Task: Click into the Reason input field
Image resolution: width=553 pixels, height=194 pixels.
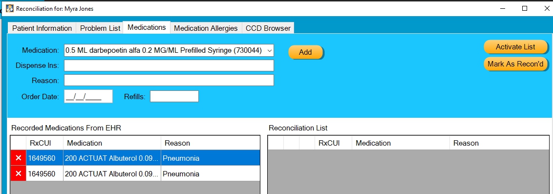Action: (x=169, y=80)
